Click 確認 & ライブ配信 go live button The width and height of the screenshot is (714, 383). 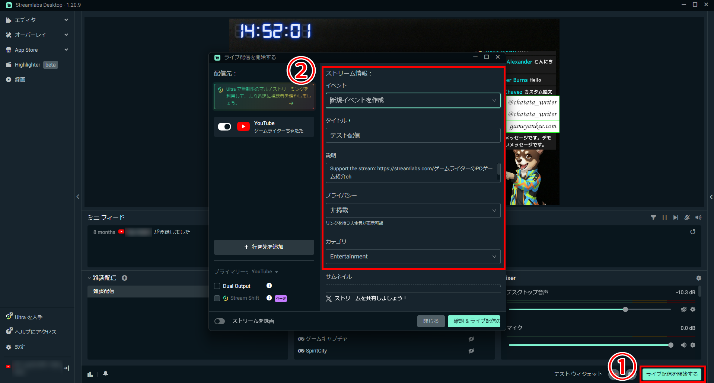tap(474, 321)
